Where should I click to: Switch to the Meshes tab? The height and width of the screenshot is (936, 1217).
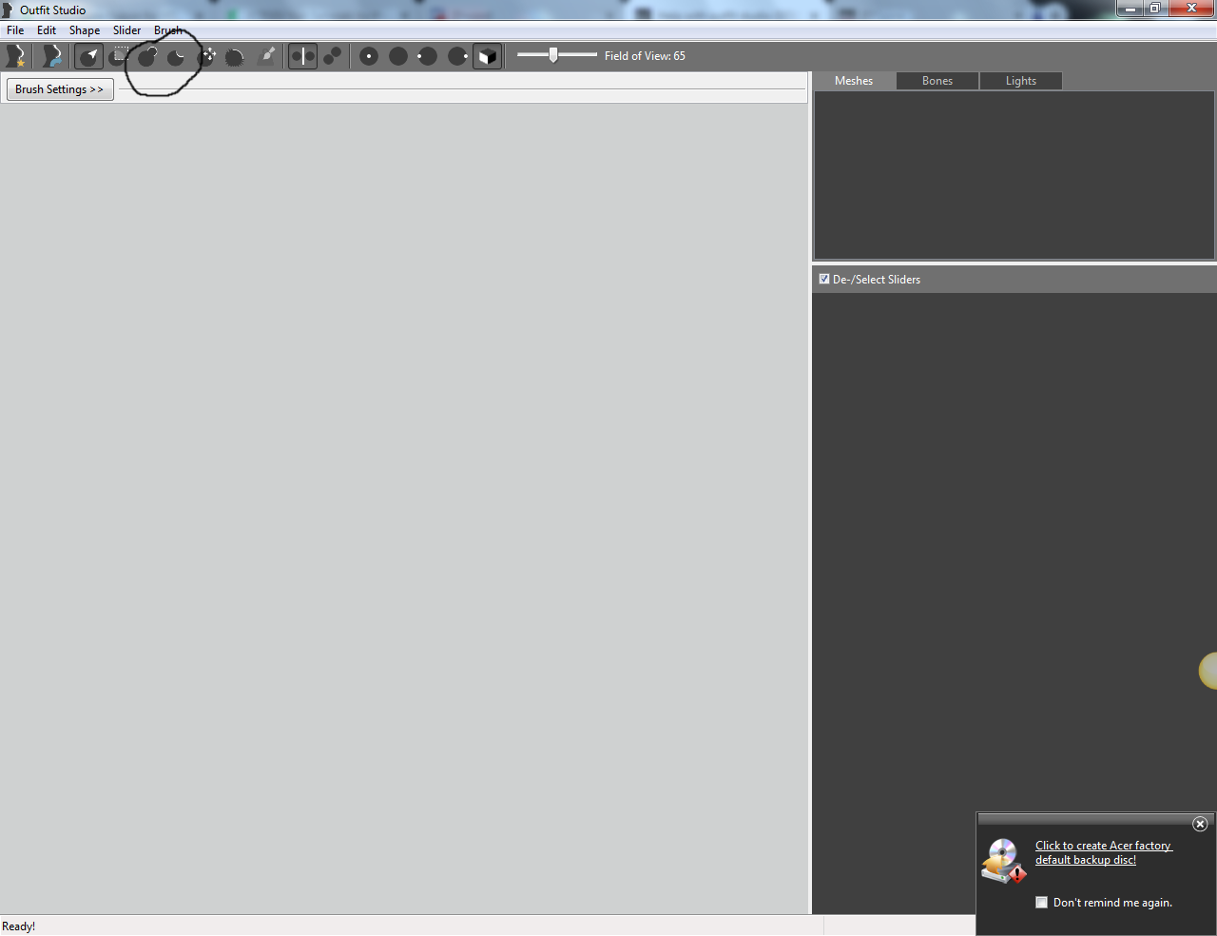coord(854,81)
